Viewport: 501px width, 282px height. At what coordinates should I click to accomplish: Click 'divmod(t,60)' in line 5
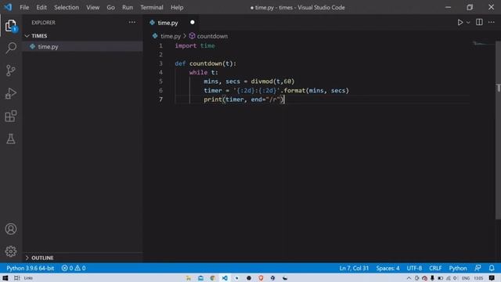point(272,81)
